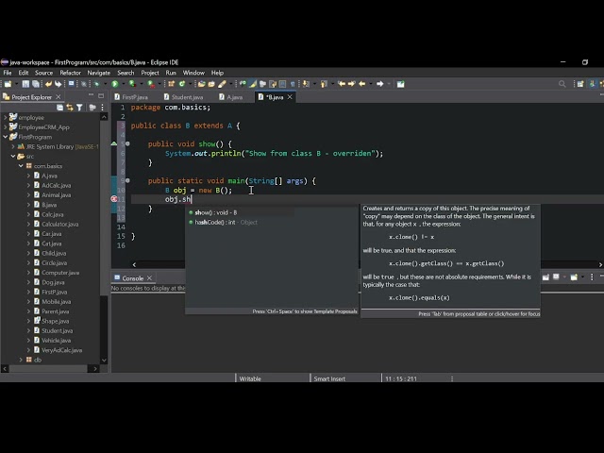This screenshot has width=604, height=453.
Task: Open the Refactor menu
Action: [x=70, y=73]
